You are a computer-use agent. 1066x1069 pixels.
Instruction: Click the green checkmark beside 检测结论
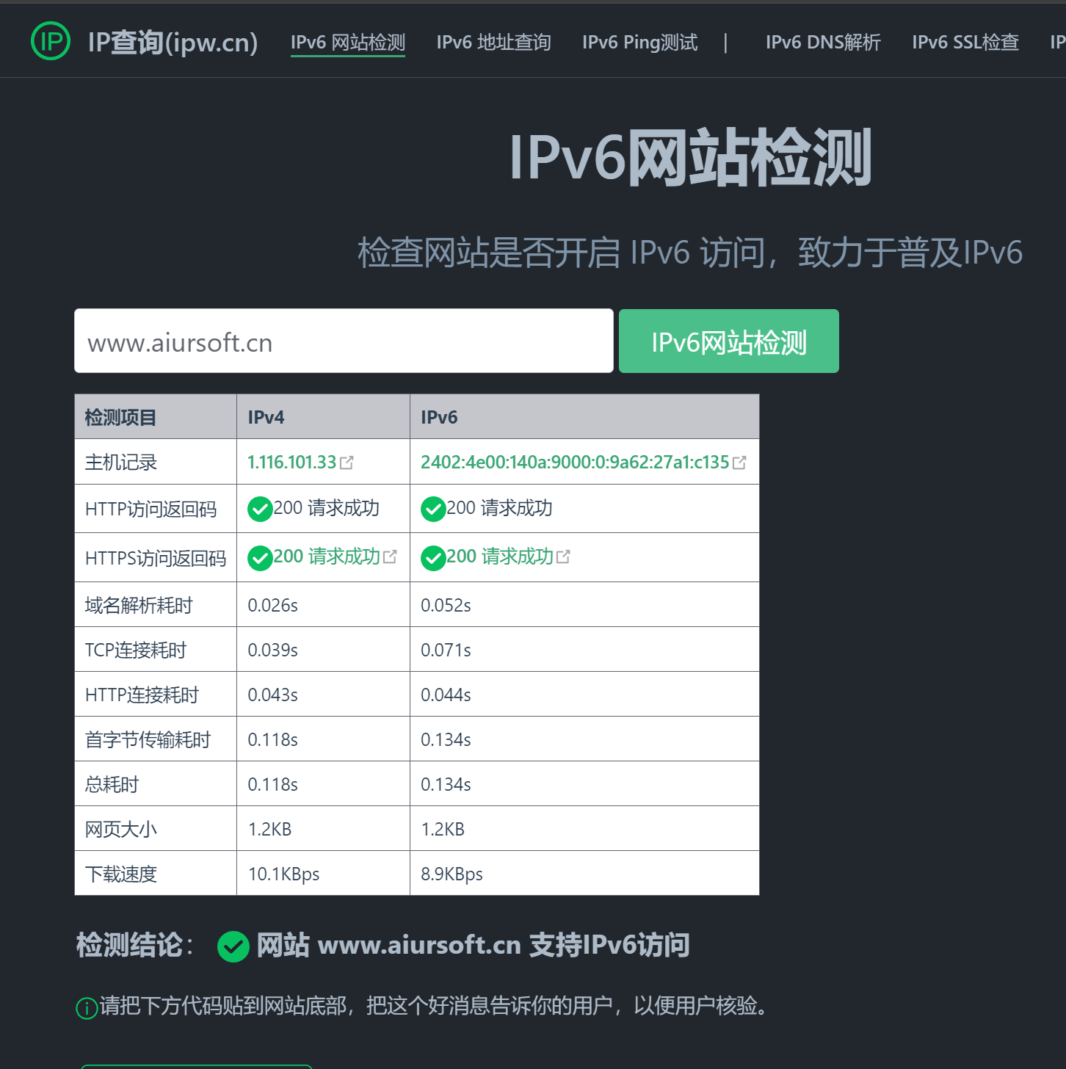click(x=233, y=946)
